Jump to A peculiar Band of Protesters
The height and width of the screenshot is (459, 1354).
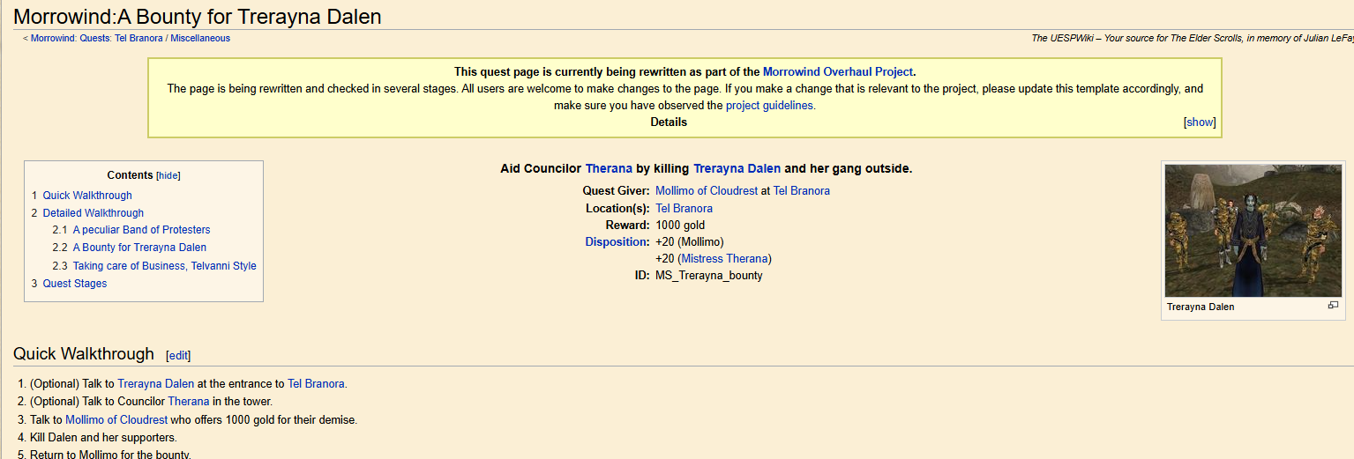(141, 230)
